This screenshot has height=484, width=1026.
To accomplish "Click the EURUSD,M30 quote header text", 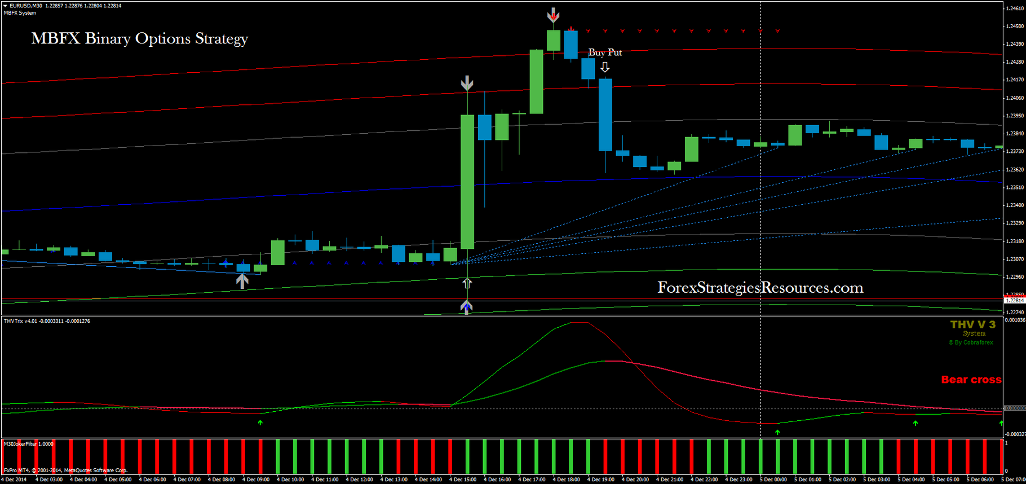I will pyautogui.click(x=65, y=6).
